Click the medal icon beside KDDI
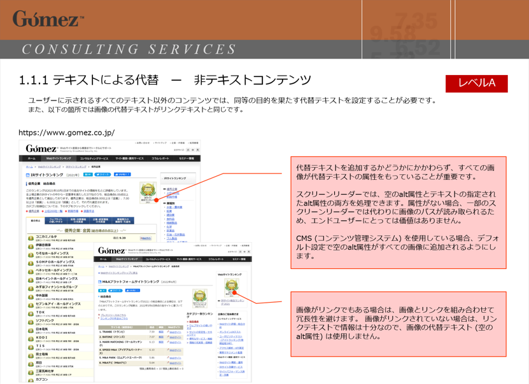Viewport: 529px width, 384px height. click(x=31, y=339)
